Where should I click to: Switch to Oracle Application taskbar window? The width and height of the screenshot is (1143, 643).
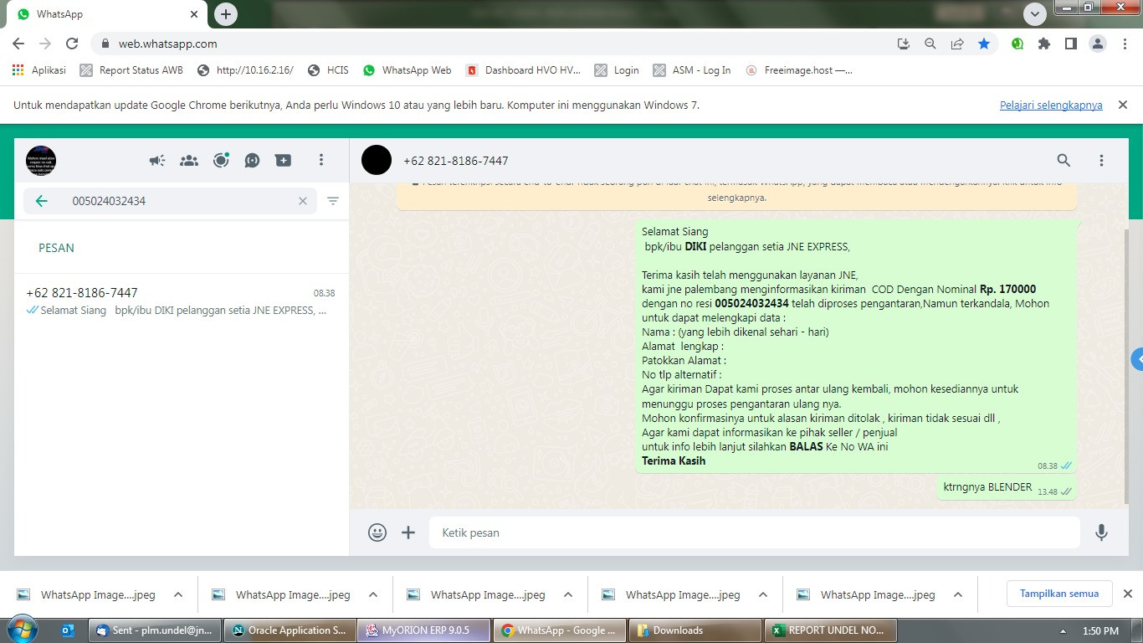290,630
